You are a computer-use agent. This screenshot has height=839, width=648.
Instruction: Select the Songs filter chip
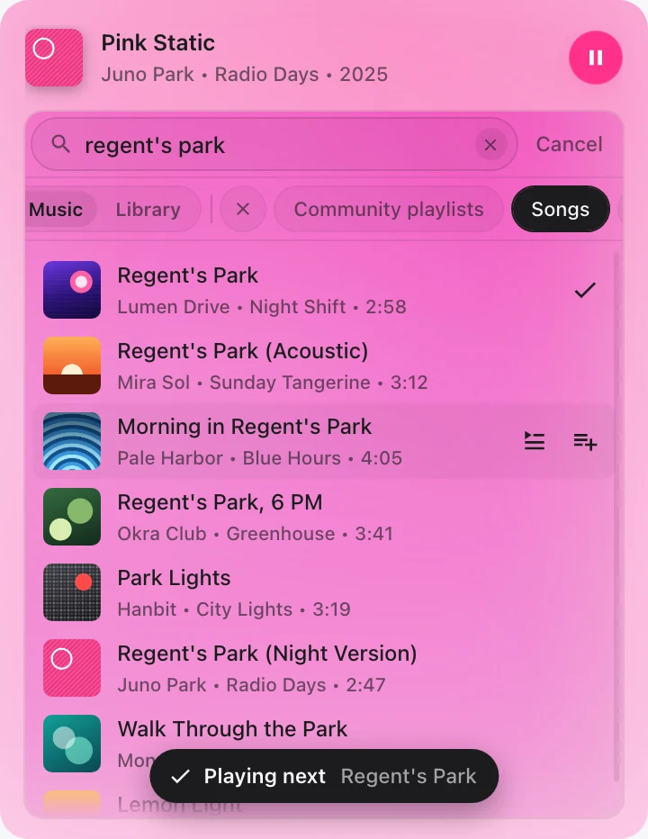click(x=560, y=209)
